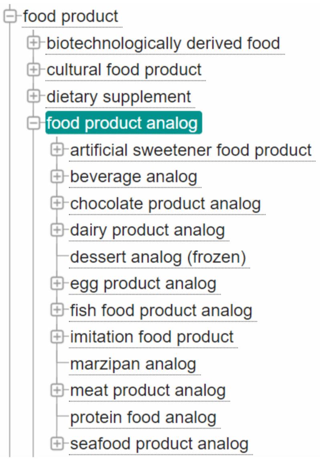Expand cultural food product node
The image size is (320, 461).
coord(34,70)
